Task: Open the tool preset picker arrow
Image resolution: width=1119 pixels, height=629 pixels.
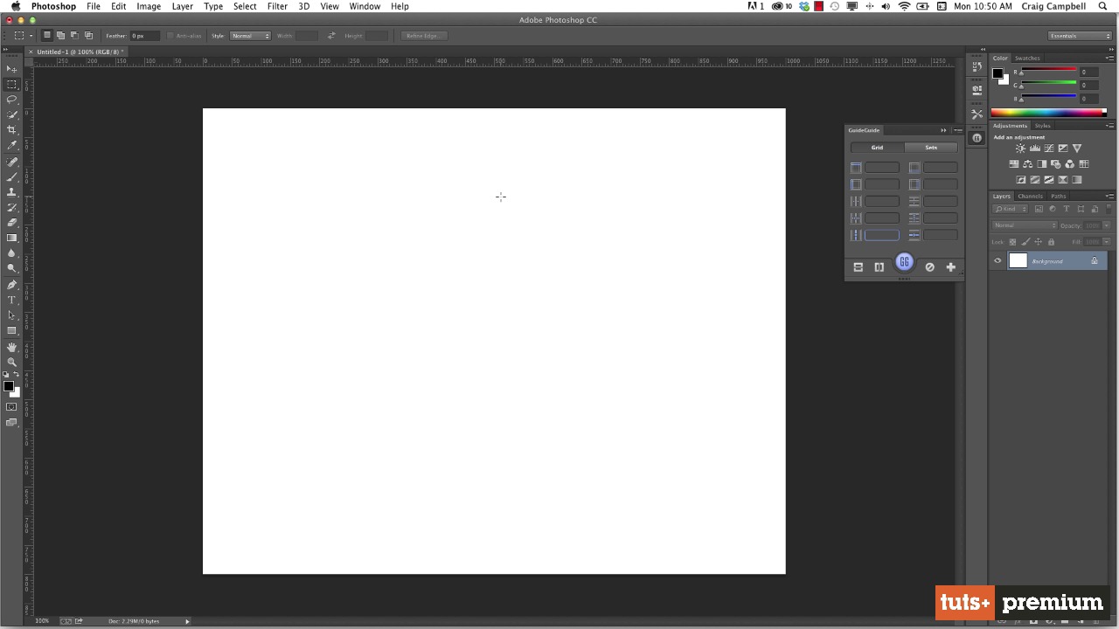Action: [31, 36]
